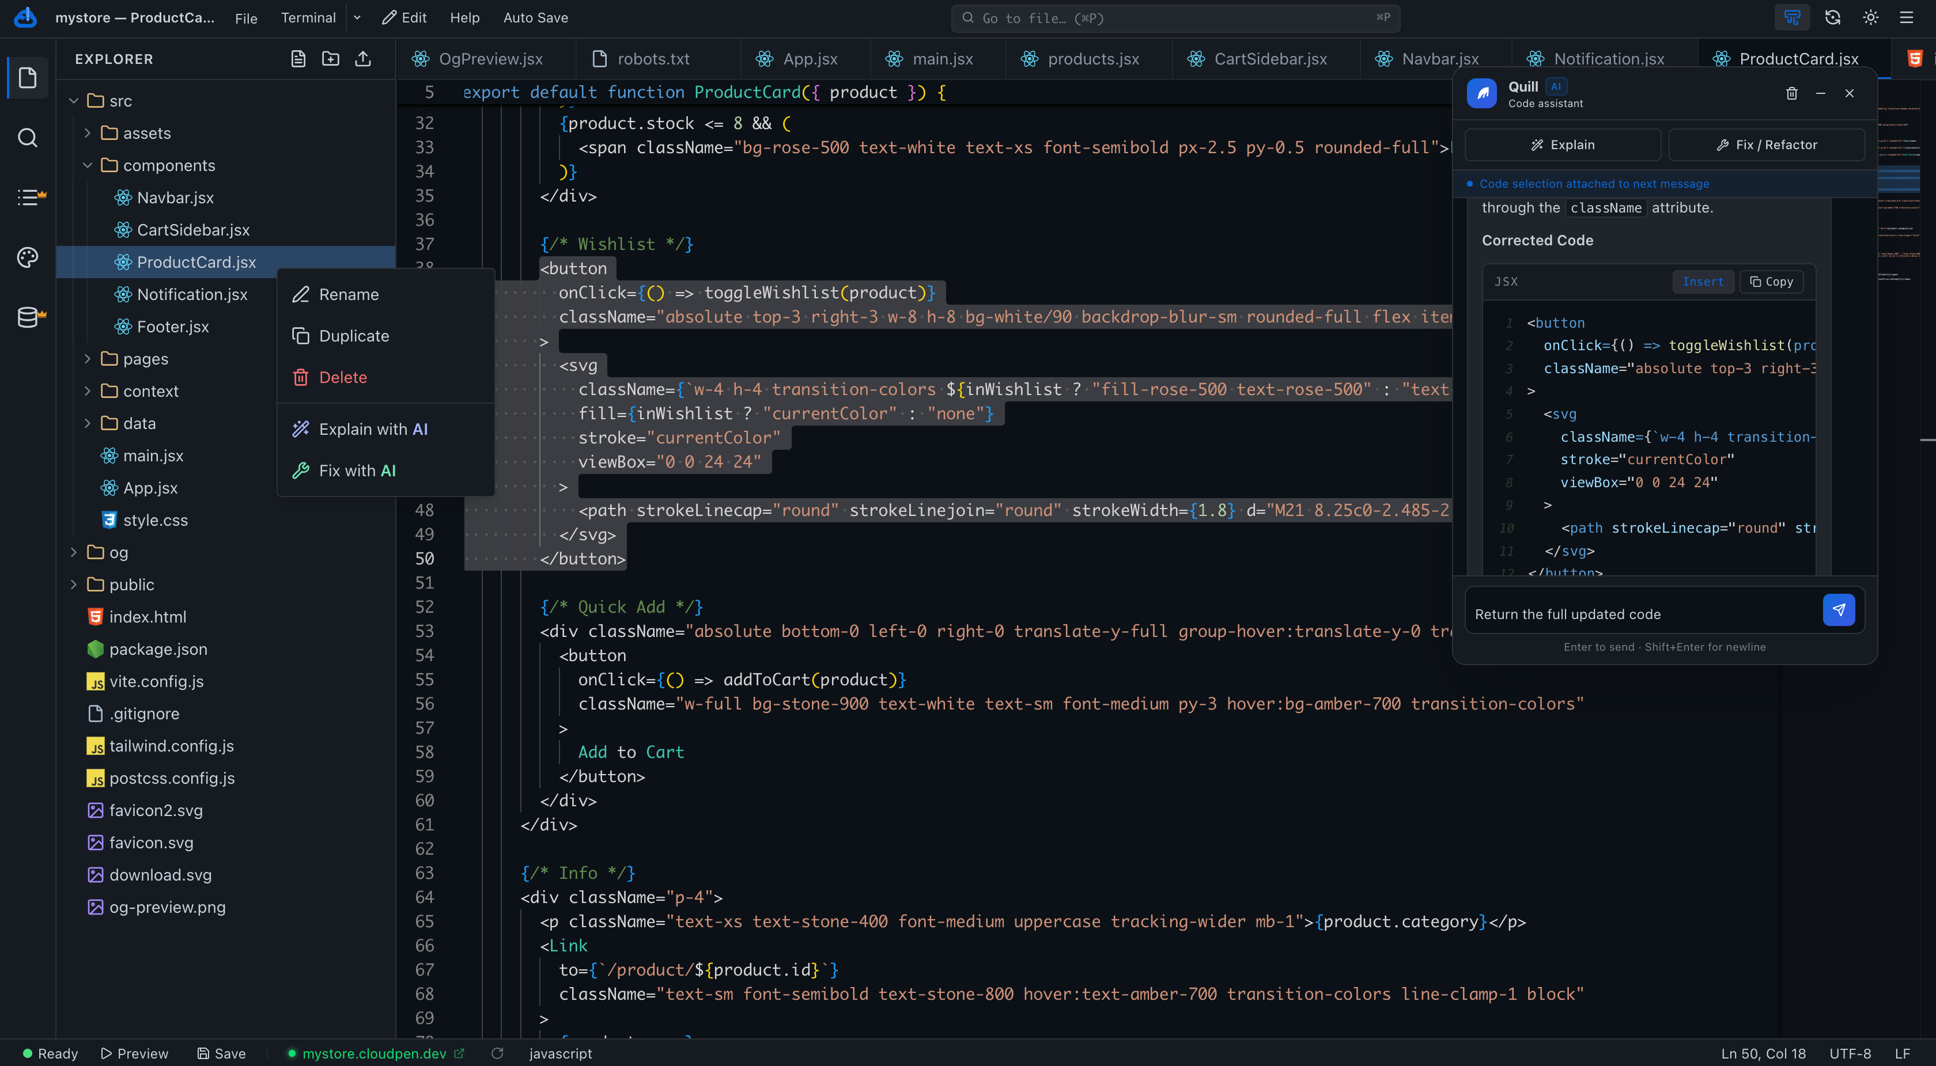Toggle the AI assistant panel icon in top bar

pos(1793,17)
